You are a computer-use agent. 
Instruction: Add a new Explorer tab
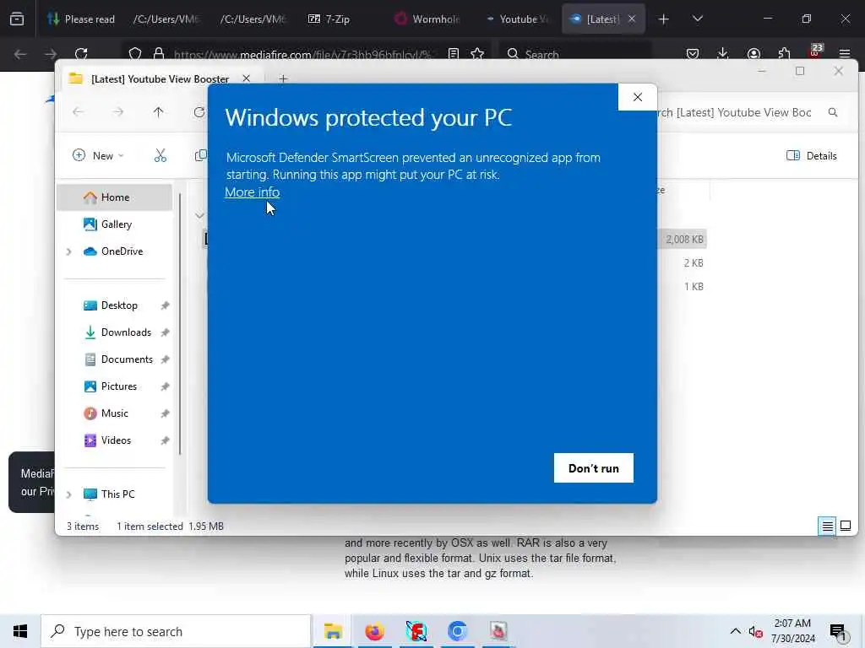point(283,78)
